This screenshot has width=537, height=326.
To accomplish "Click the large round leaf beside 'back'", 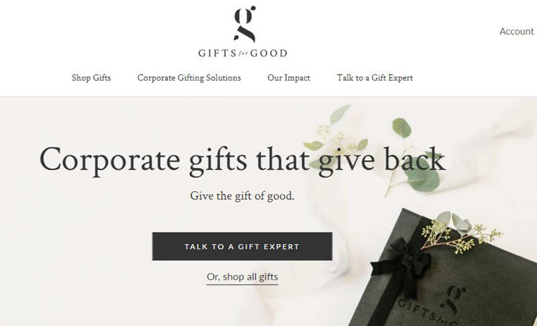I will pos(423,178).
